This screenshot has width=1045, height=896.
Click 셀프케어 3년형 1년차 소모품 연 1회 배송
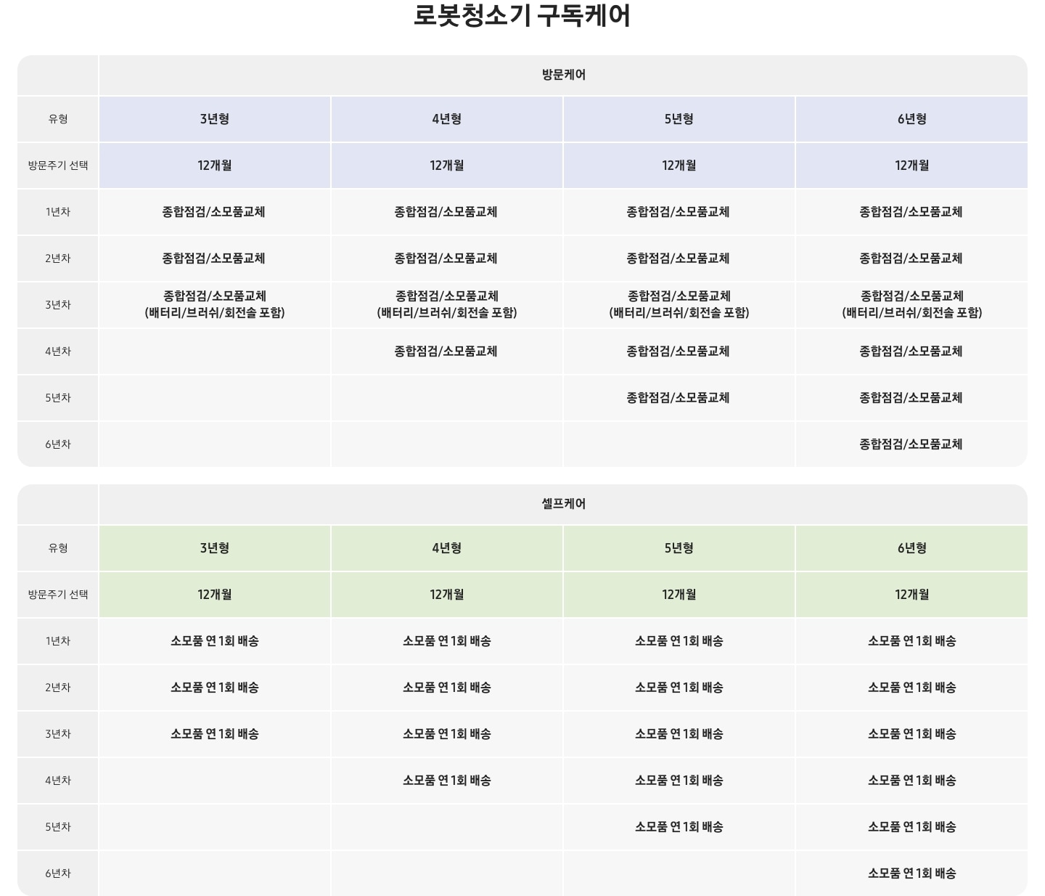tap(215, 641)
